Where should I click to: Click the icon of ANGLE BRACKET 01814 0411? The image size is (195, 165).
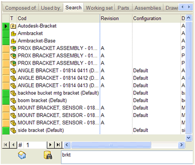click(x=13, y=71)
